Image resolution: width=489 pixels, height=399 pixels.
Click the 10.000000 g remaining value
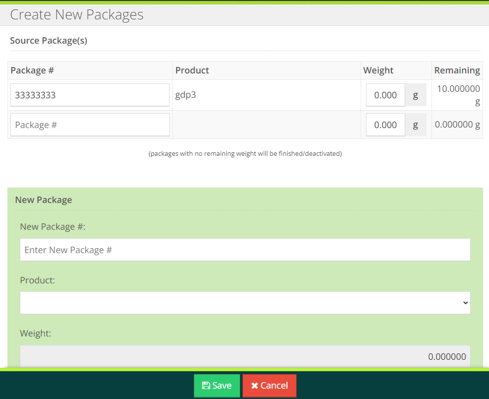458,95
